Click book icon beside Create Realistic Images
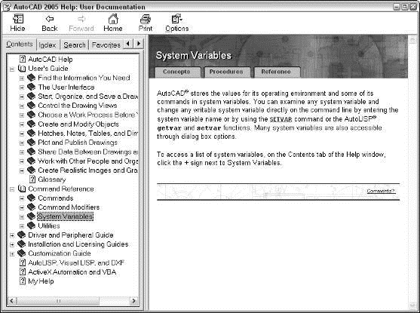This screenshot has width=420, height=313. 32,170
